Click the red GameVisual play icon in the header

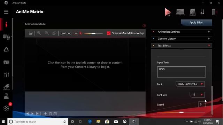(x=168, y=12)
